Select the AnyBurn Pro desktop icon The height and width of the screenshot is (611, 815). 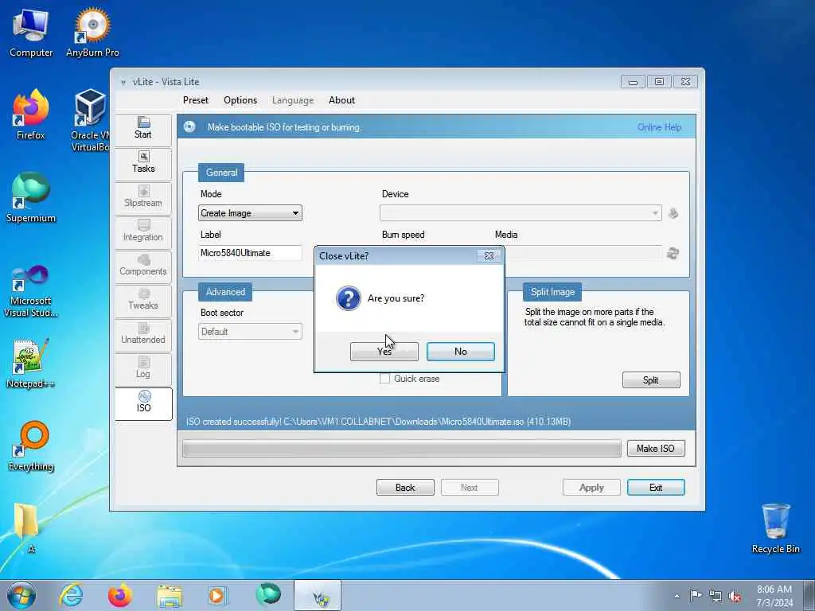pos(92,33)
